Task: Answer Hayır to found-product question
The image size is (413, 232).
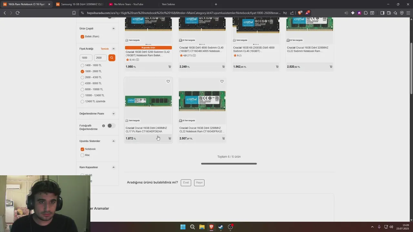Action: pyautogui.click(x=199, y=183)
